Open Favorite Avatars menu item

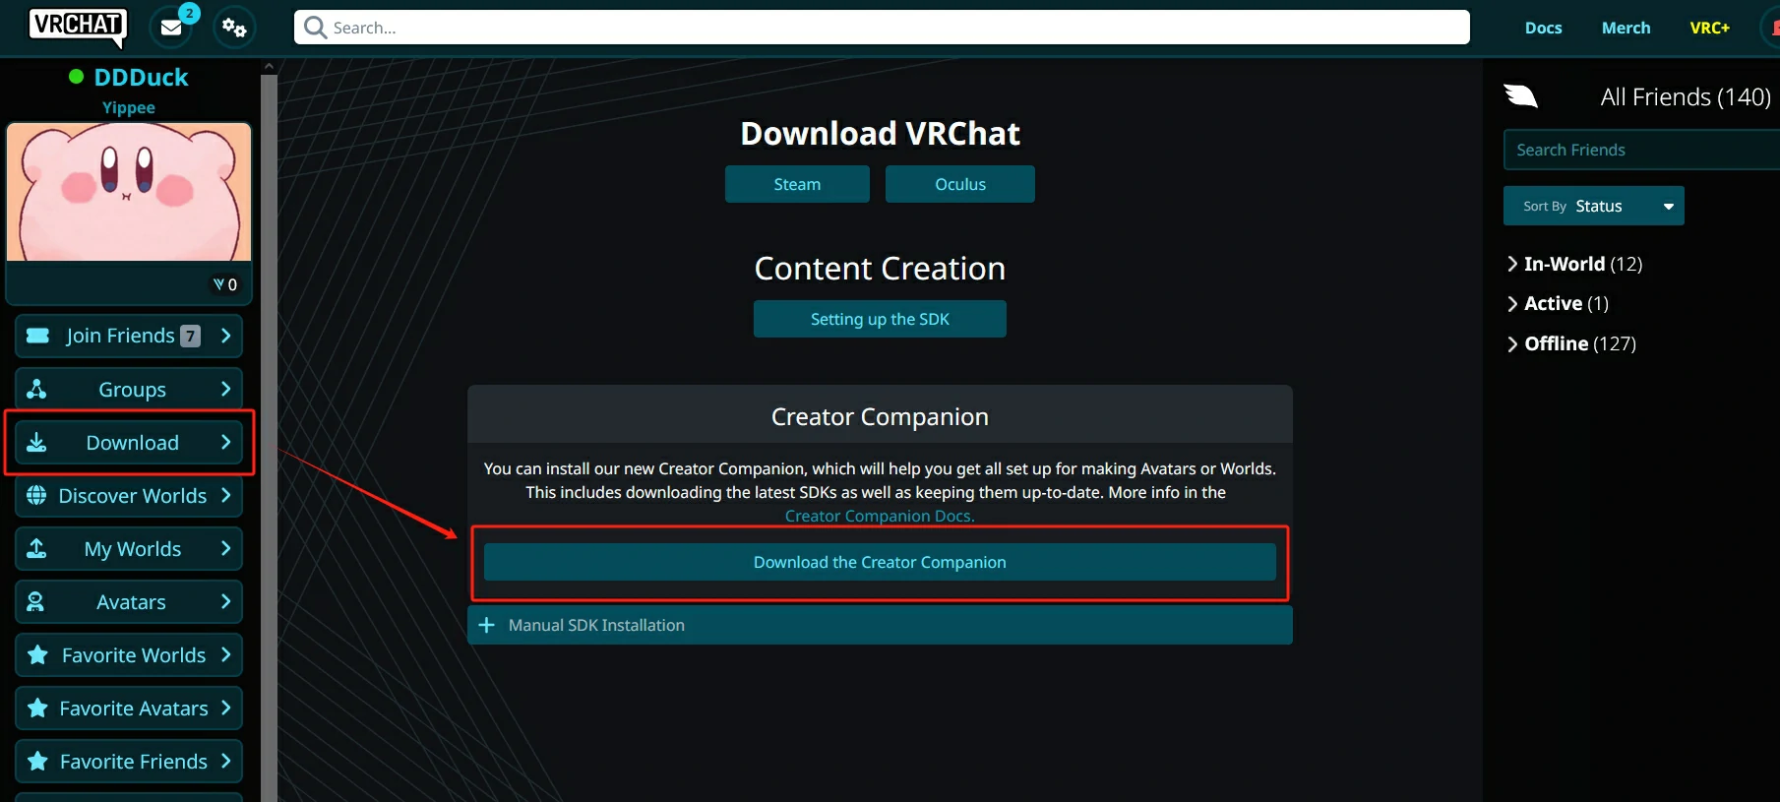click(x=129, y=708)
